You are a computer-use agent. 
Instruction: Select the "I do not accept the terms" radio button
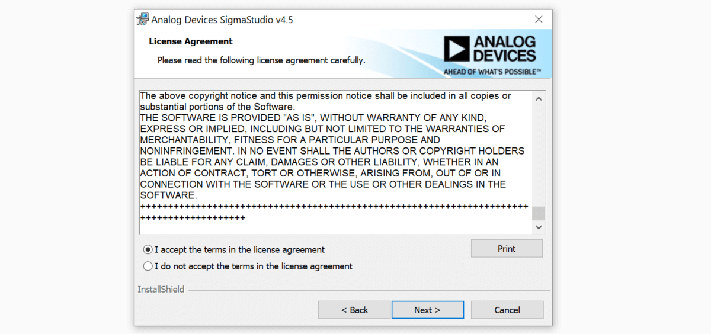pos(148,266)
